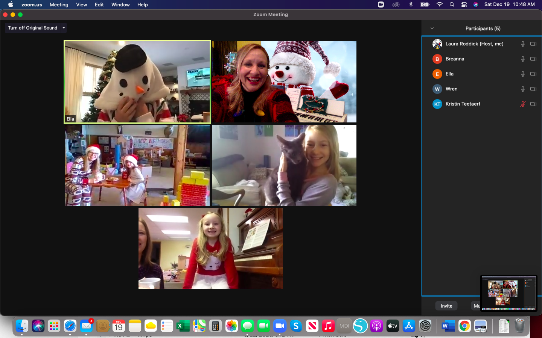Collapse the Participants panel chevron
This screenshot has width=542, height=338.
tap(432, 29)
